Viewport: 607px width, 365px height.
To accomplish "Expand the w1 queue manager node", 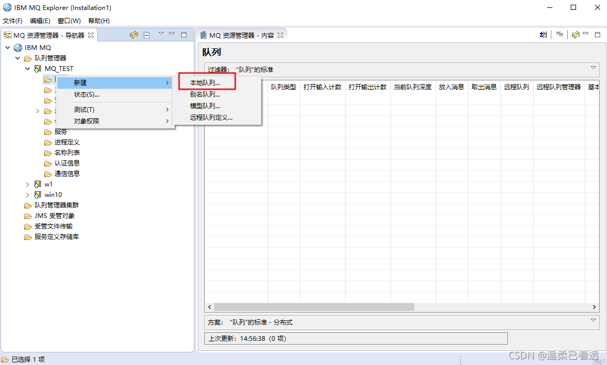I will [x=27, y=184].
